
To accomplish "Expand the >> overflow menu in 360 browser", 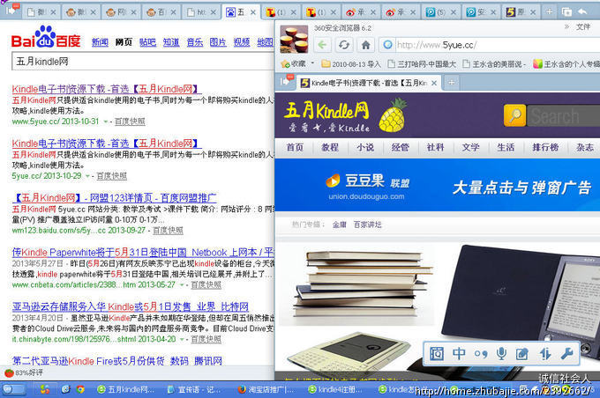I will tap(566, 26).
